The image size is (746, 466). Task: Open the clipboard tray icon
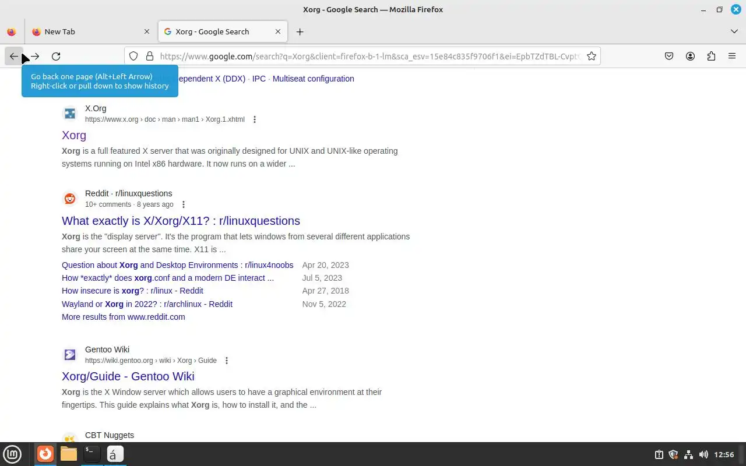(x=659, y=455)
